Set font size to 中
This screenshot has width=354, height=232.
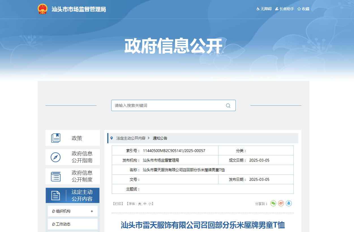click(x=145, y=204)
